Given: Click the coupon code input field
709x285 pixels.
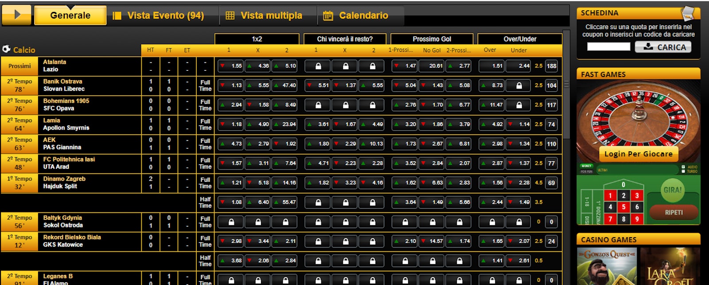Looking at the screenshot, I should pyautogui.click(x=608, y=47).
